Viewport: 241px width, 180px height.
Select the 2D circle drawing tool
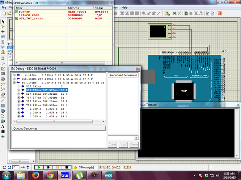point(3,111)
